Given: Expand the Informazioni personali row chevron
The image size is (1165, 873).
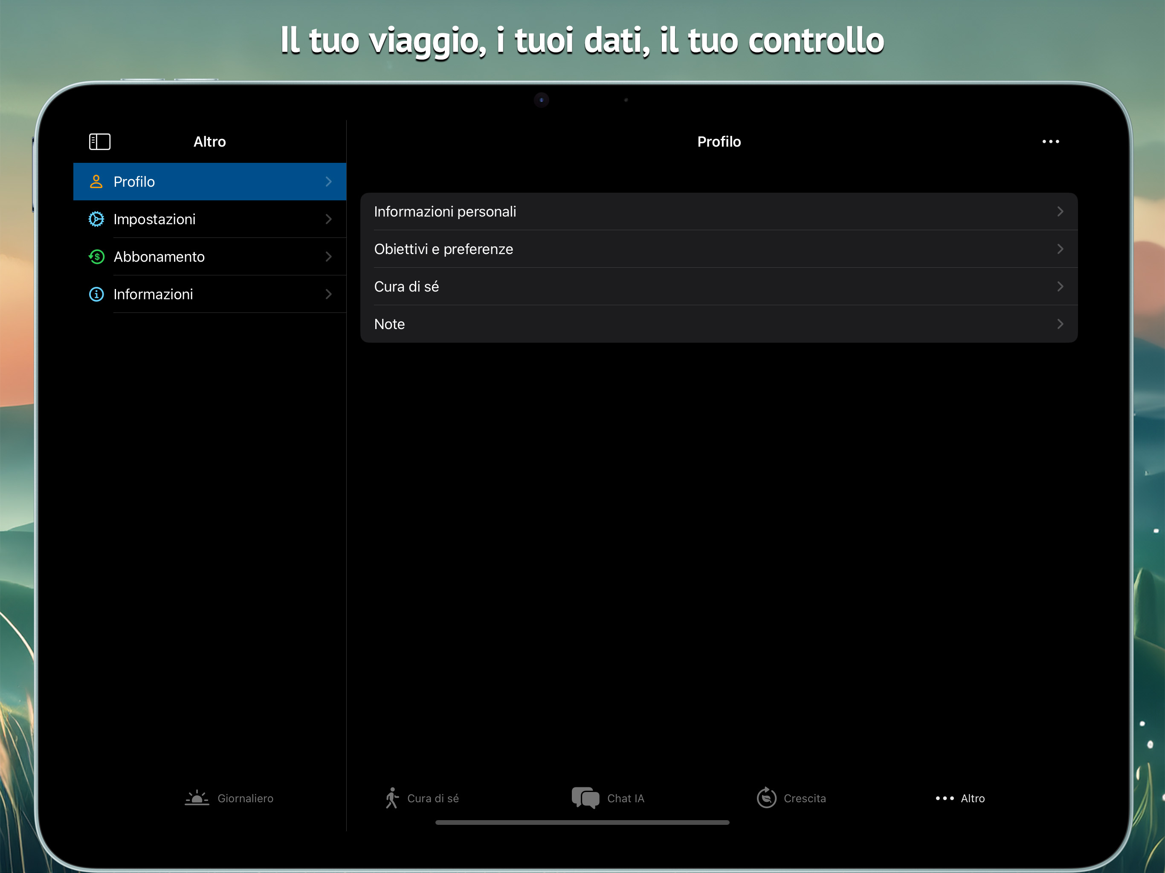Looking at the screenshot, I should coord(1060,212).
